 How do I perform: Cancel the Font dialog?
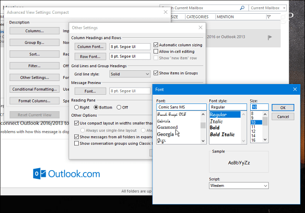283,117
